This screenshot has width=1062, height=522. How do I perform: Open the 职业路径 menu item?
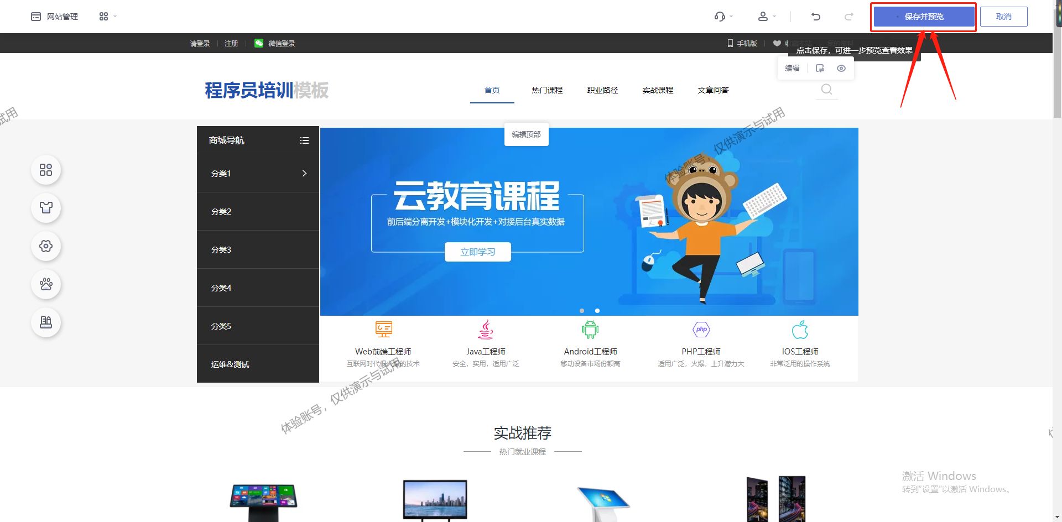[602, 90]
